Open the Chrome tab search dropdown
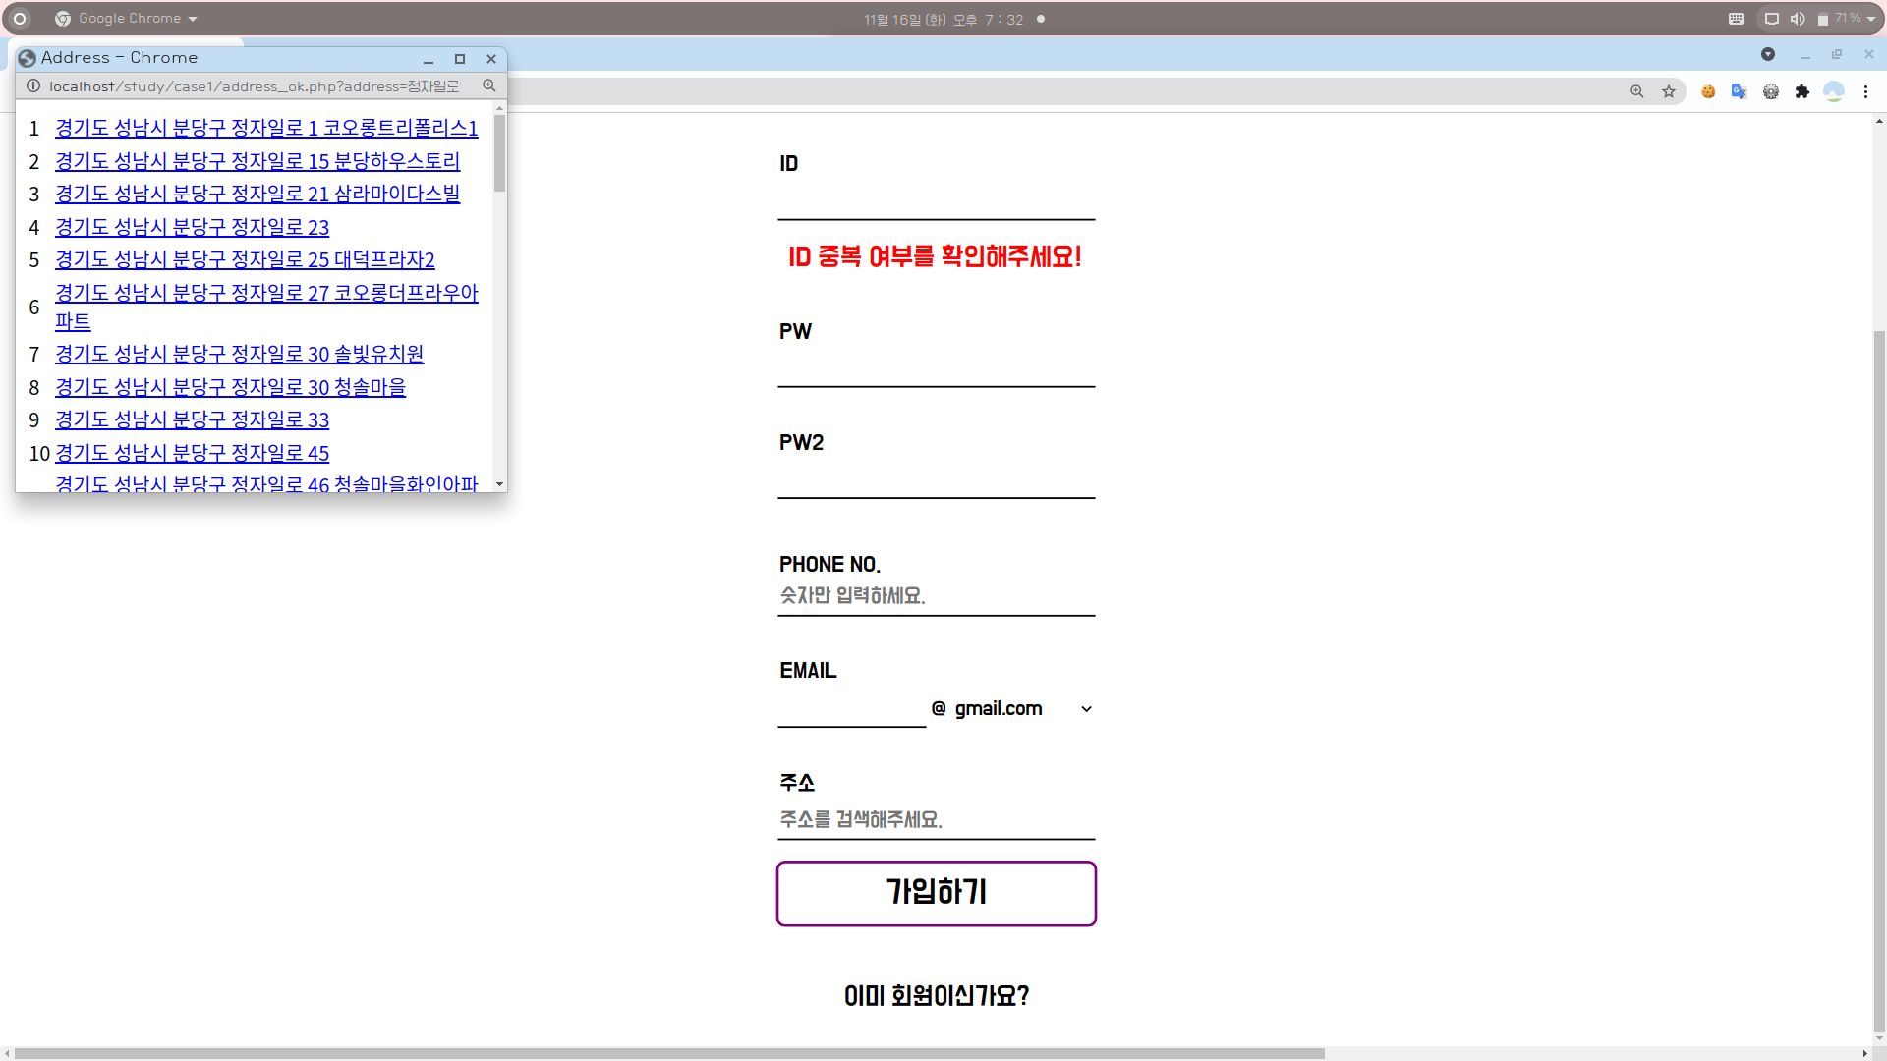This screenshot has height=1061, width=1887. coord(1768,54)
